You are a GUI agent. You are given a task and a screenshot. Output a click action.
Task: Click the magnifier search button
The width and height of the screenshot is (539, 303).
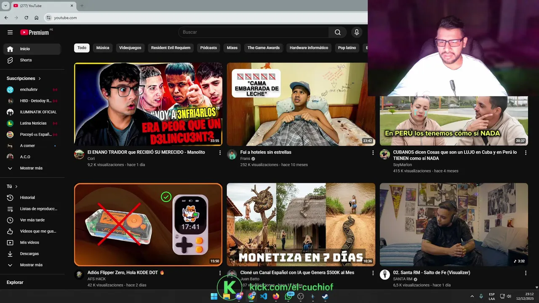point(338,32)
